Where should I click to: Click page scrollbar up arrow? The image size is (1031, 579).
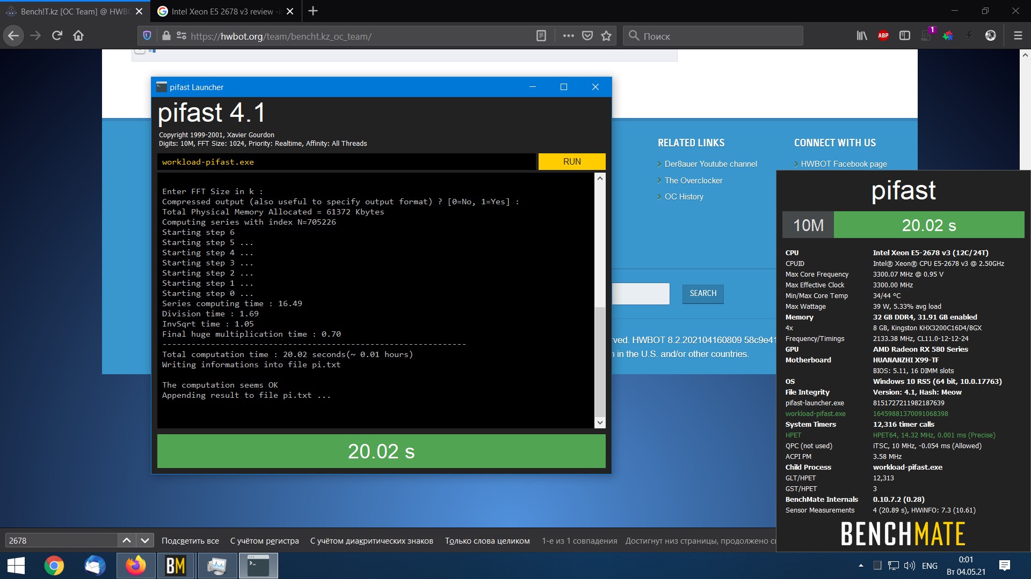[1025, 55]
